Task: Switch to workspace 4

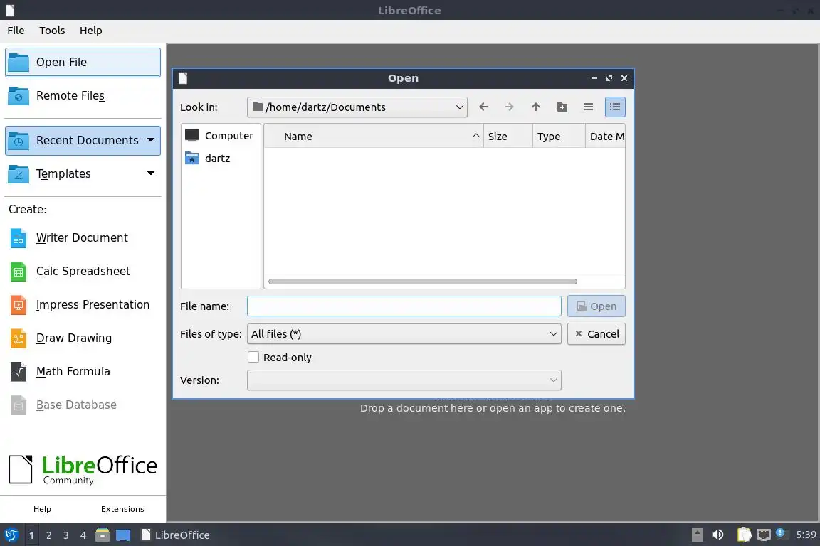Action: [x=83, y=535]
